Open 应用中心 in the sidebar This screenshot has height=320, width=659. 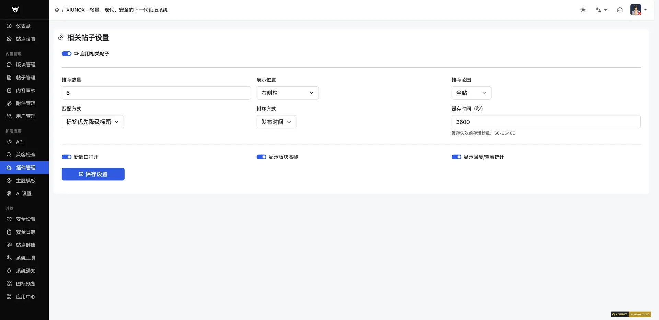(24, 297)
